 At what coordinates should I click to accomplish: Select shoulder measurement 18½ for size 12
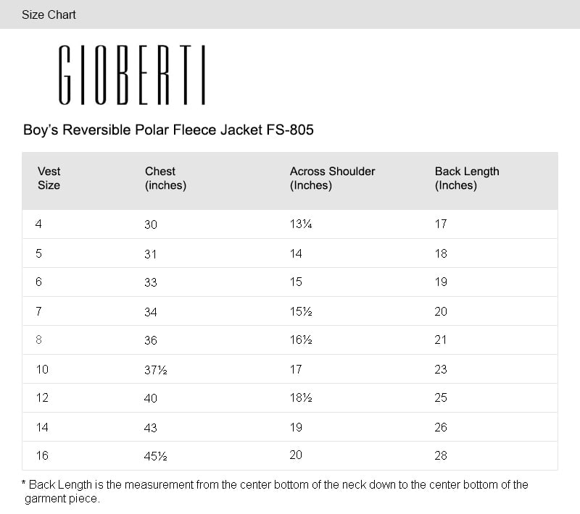301,397
